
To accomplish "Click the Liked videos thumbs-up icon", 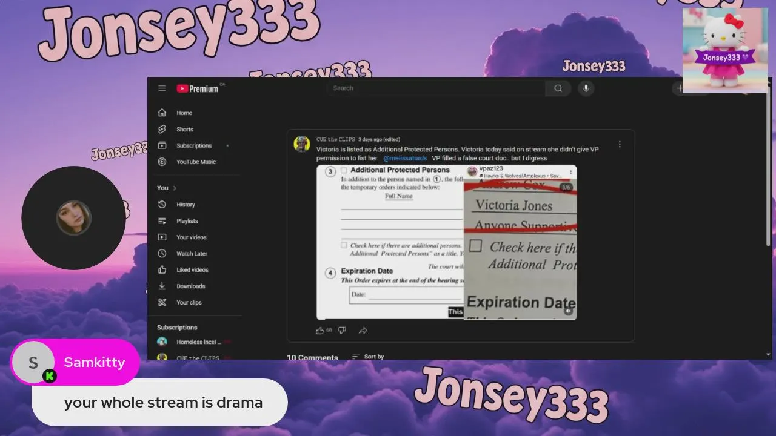I will pos(162,270).
